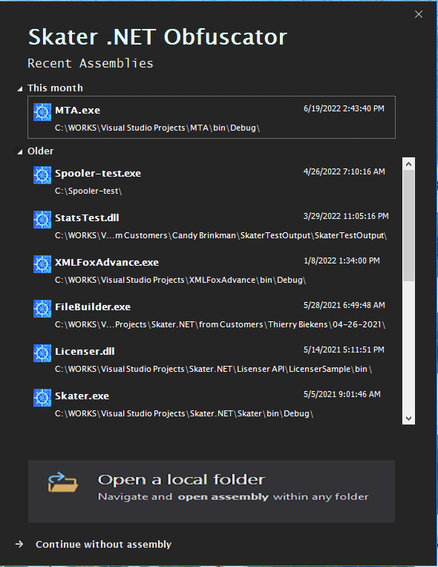Select the FileBuilder.exe path text

(220, 324)
